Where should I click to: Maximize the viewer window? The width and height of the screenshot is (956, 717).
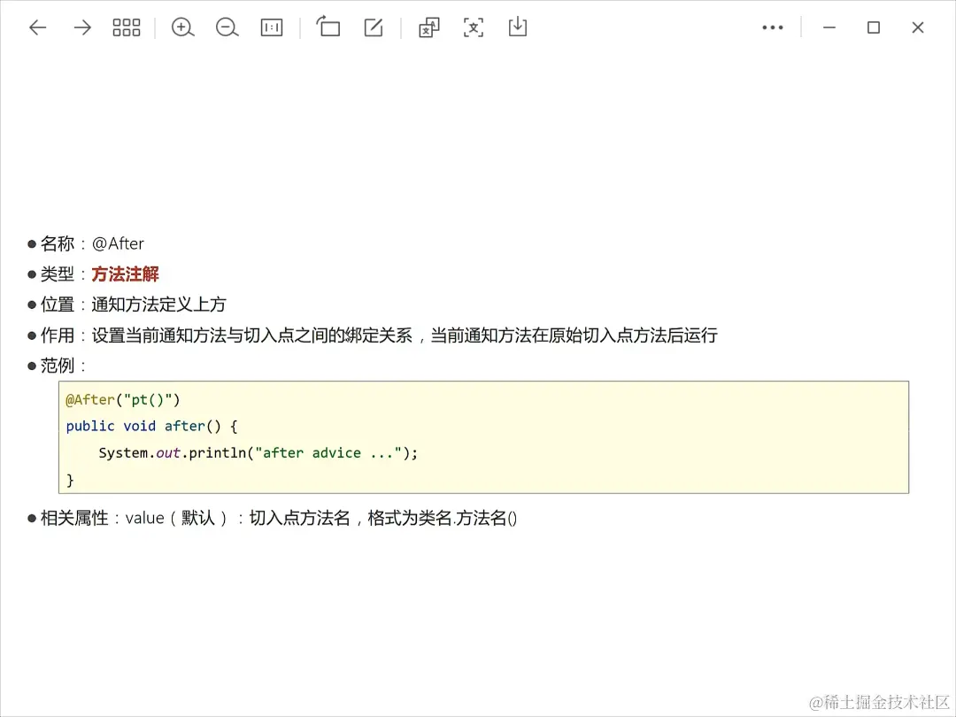click(x=874, y=27)
